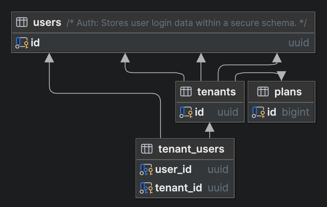Click the table icon beside plans
327x207 pixels.
tap(263, 92)
